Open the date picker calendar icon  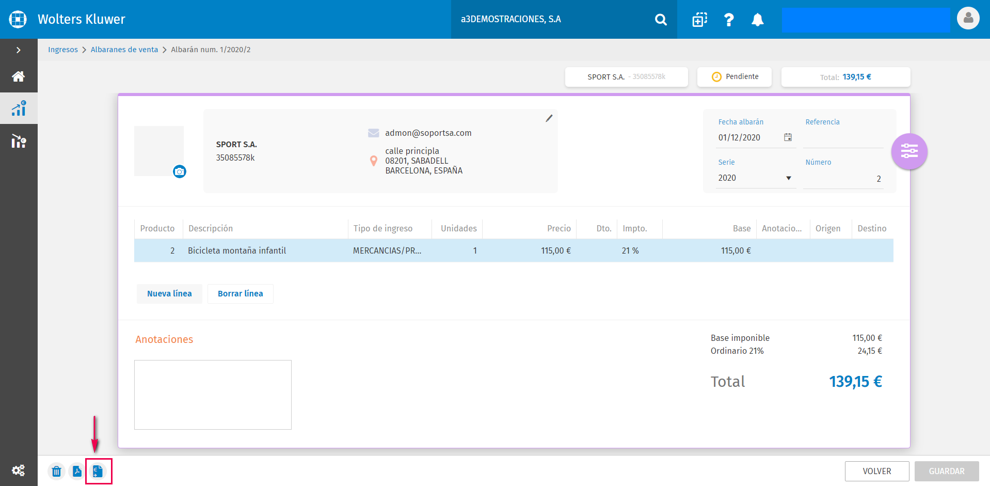click(788, 137)
